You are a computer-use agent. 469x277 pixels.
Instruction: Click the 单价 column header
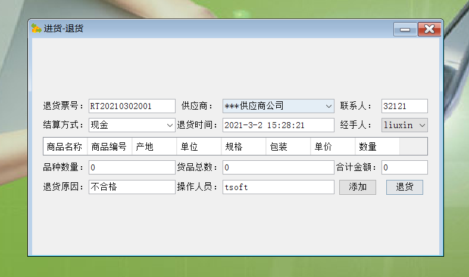pos(333,147)
